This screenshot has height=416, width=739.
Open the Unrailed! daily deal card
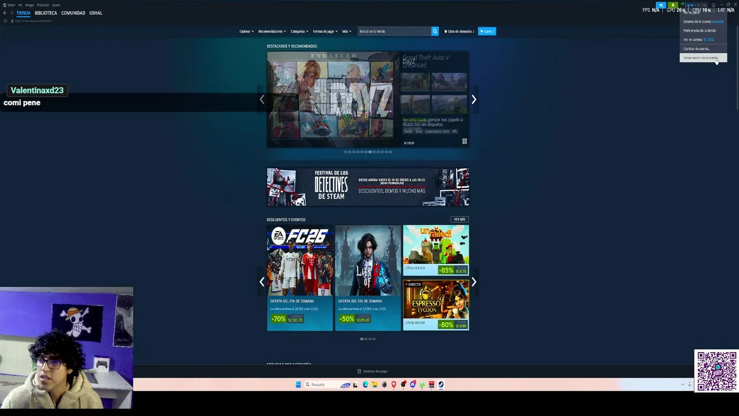436,250
